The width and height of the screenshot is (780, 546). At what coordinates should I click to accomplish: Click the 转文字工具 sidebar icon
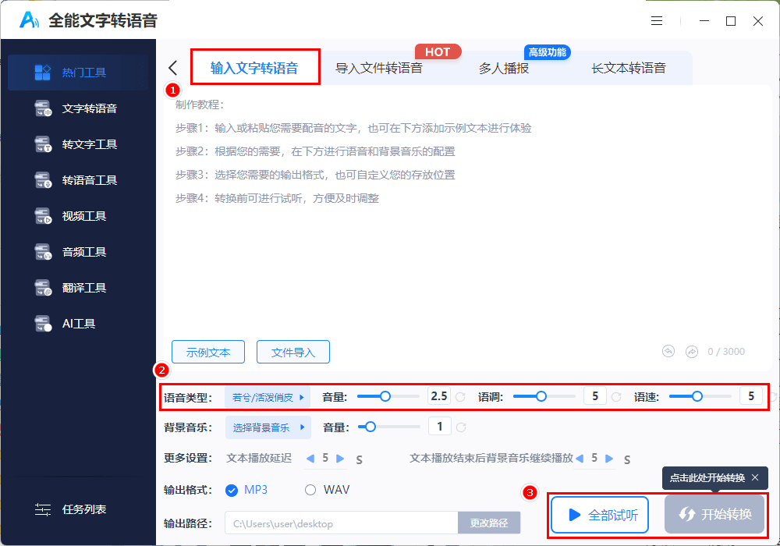pos(43,144)
